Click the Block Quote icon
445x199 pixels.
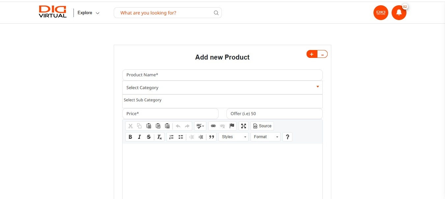[x=212, y=137]
